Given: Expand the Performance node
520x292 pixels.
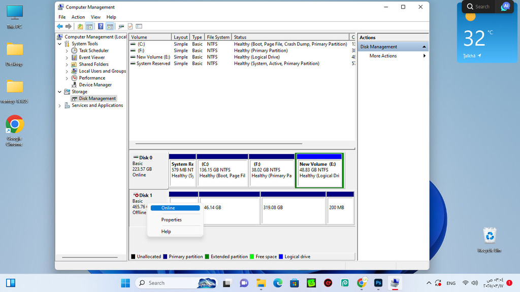Looking at the screenshot, I should [x=67, y=78].
